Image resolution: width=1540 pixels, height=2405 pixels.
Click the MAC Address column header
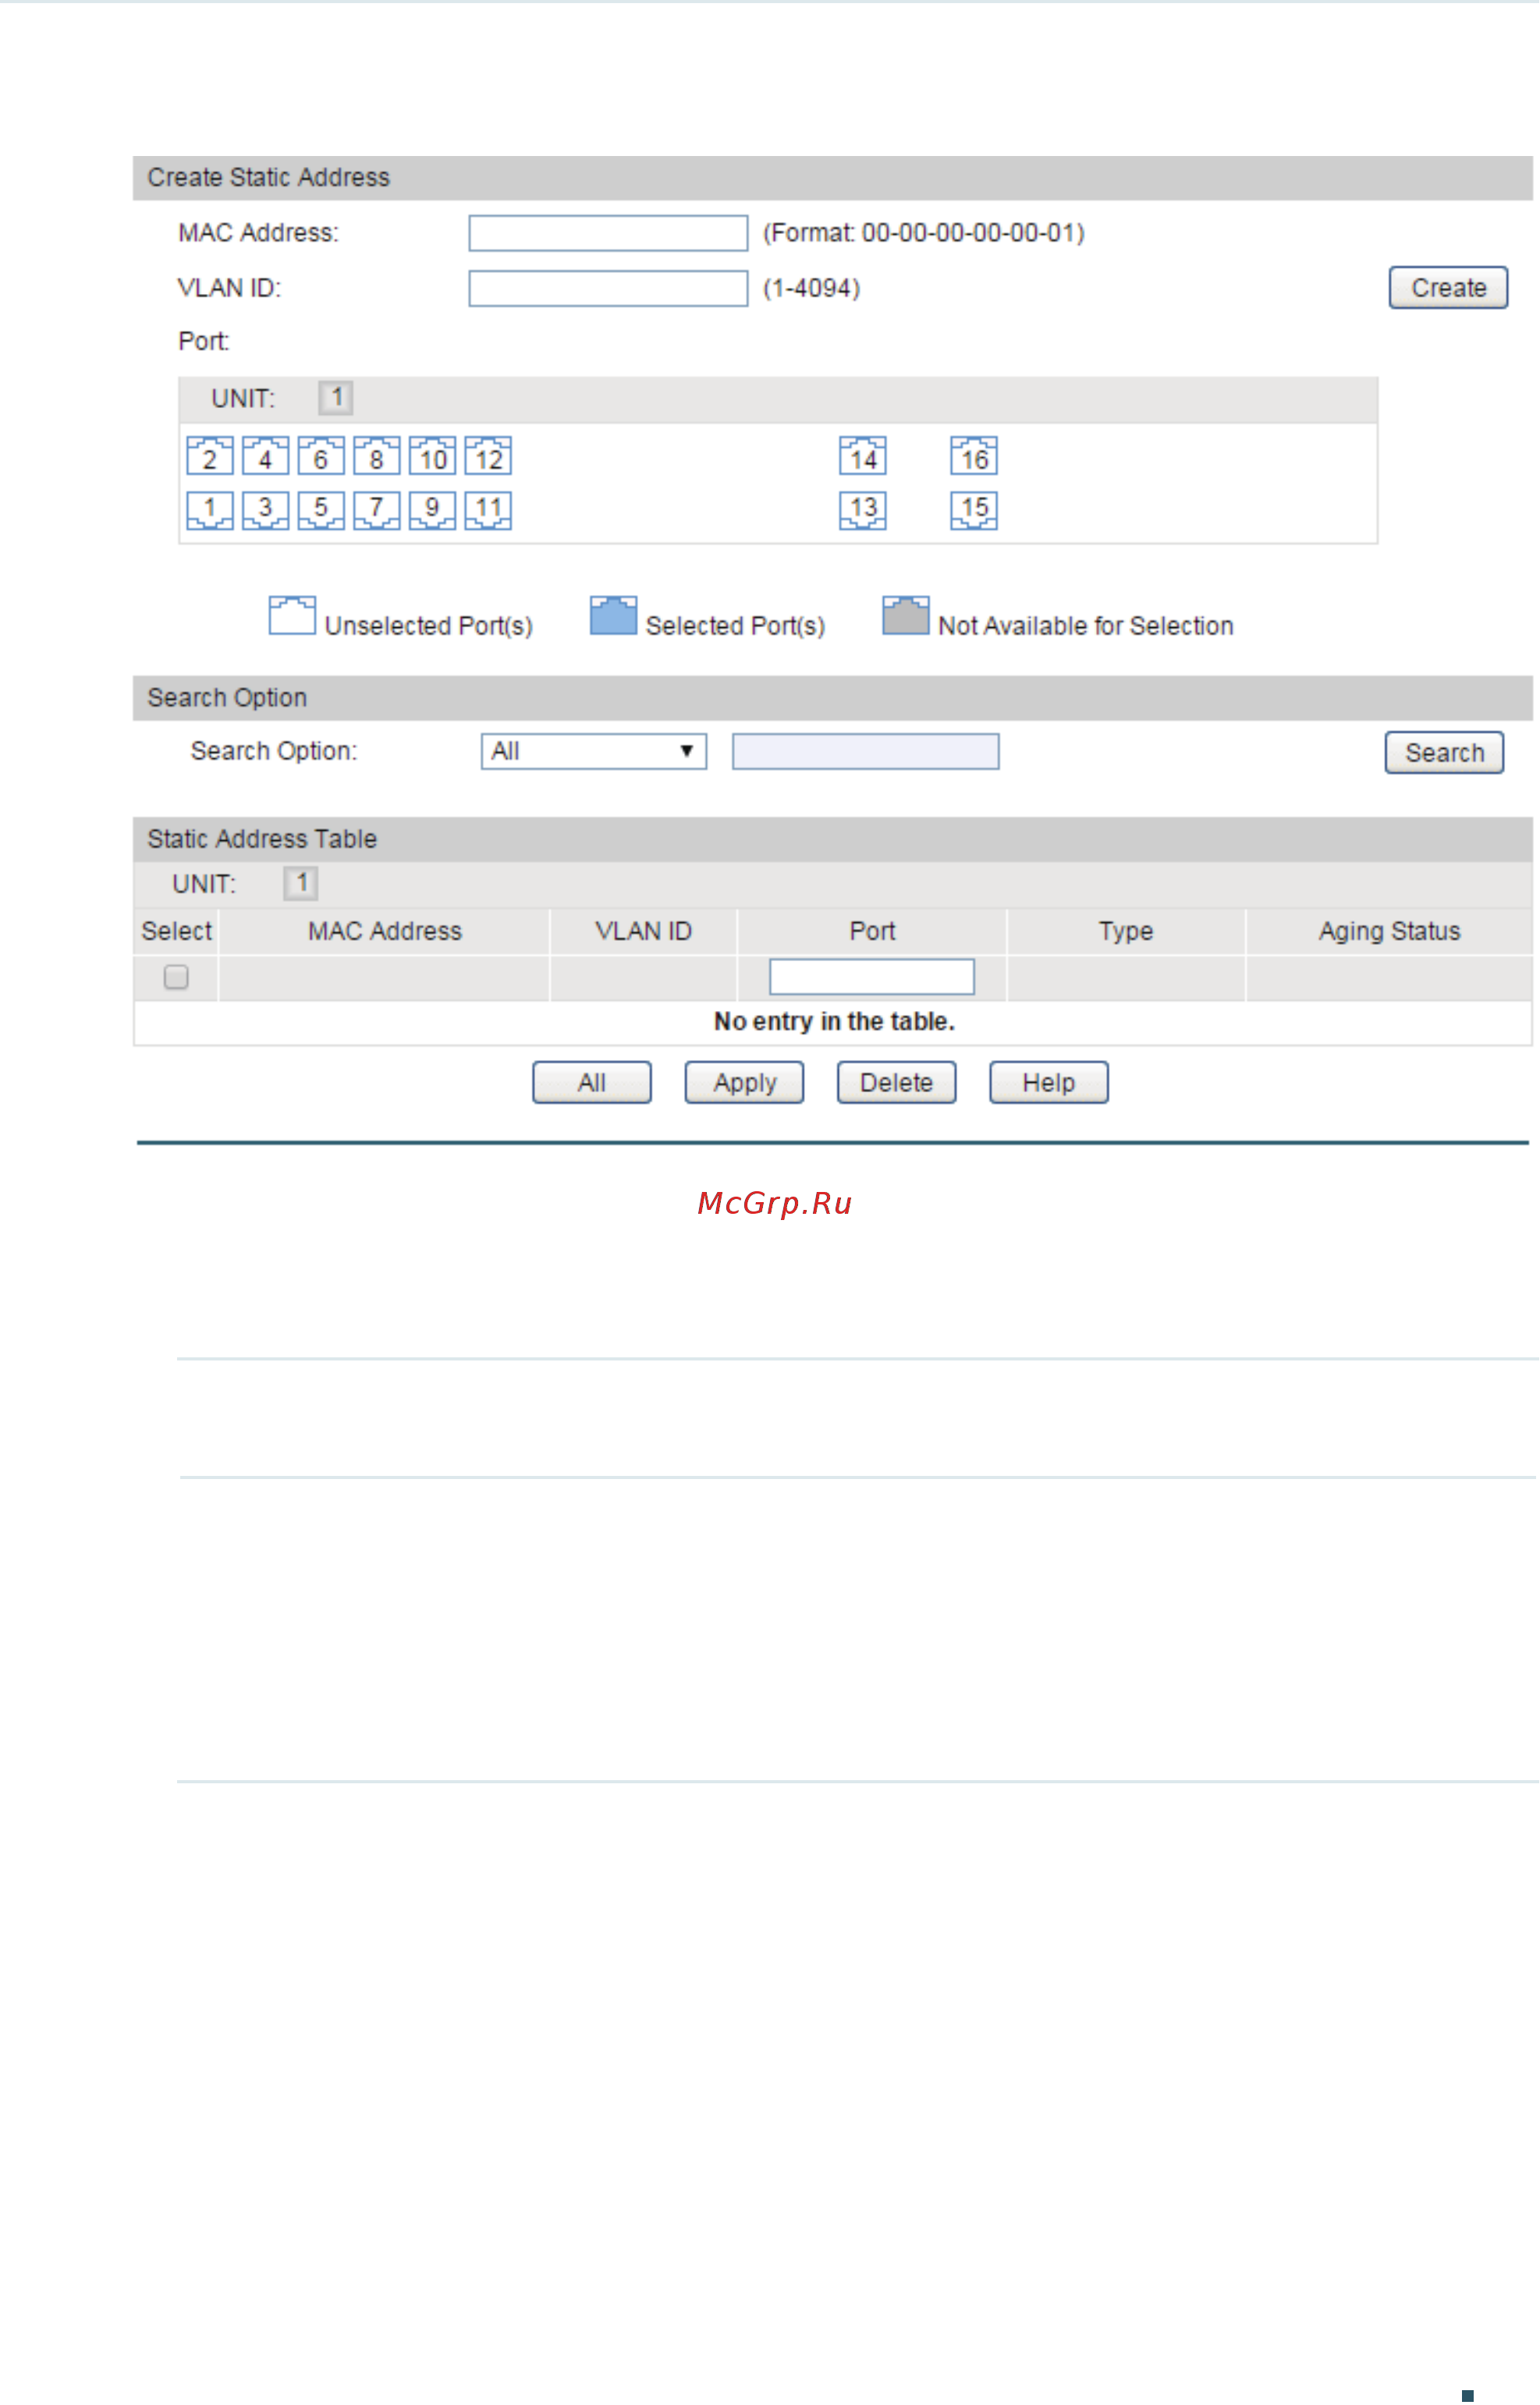coord(385,931)
